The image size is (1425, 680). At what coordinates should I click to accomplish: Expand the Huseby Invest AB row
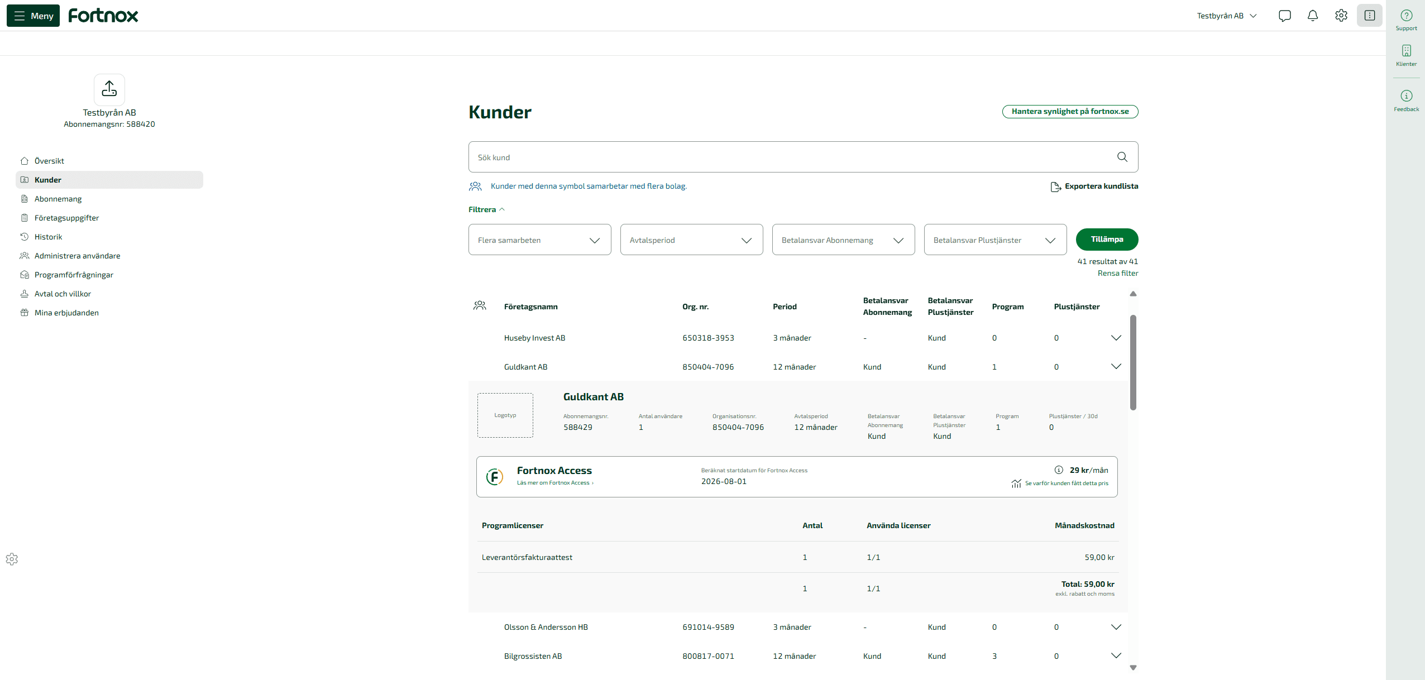(x=1116, y=338)
